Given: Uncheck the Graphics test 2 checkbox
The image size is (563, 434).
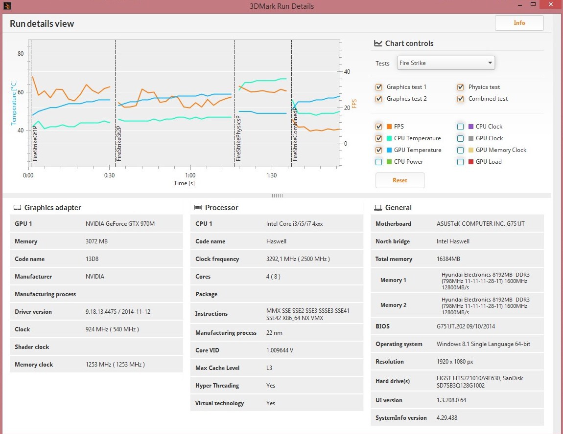Looking at the screenshot, I should pyautogui.click(x=378, y=99).
